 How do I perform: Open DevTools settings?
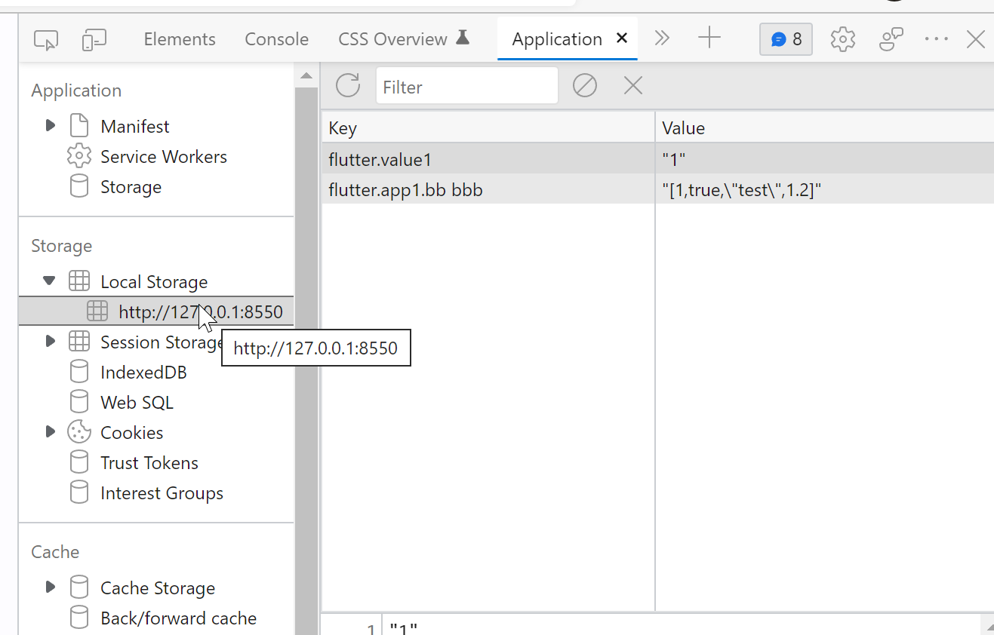(x=842, y=39)
